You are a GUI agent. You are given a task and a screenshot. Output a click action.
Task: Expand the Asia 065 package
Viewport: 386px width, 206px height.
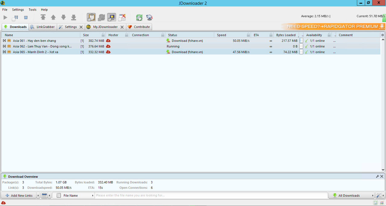[4, 52]
